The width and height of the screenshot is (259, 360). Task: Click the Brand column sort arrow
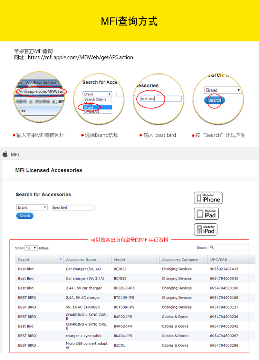tap(61, 259)
